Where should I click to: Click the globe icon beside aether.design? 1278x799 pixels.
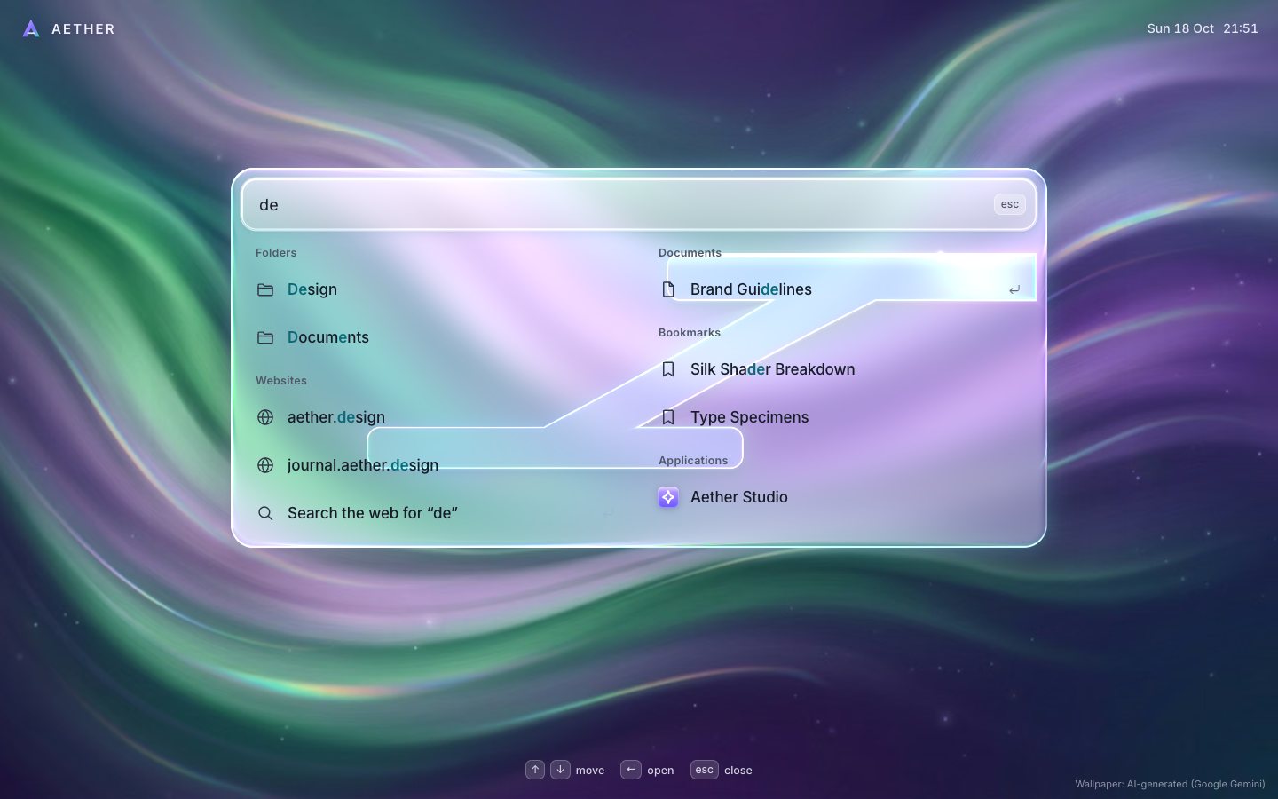pos(265,417)
